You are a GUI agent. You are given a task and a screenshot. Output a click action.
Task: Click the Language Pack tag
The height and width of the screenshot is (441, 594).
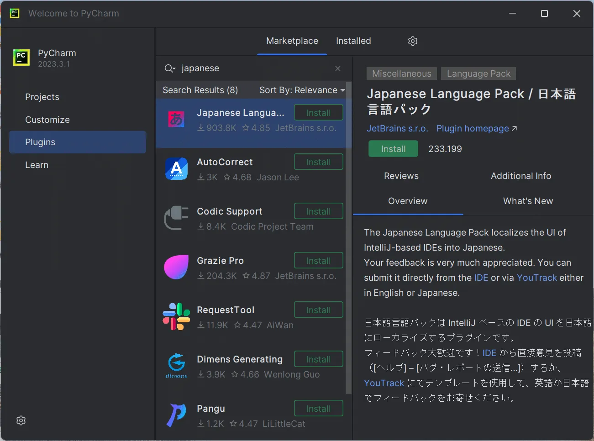coord(478,73)
